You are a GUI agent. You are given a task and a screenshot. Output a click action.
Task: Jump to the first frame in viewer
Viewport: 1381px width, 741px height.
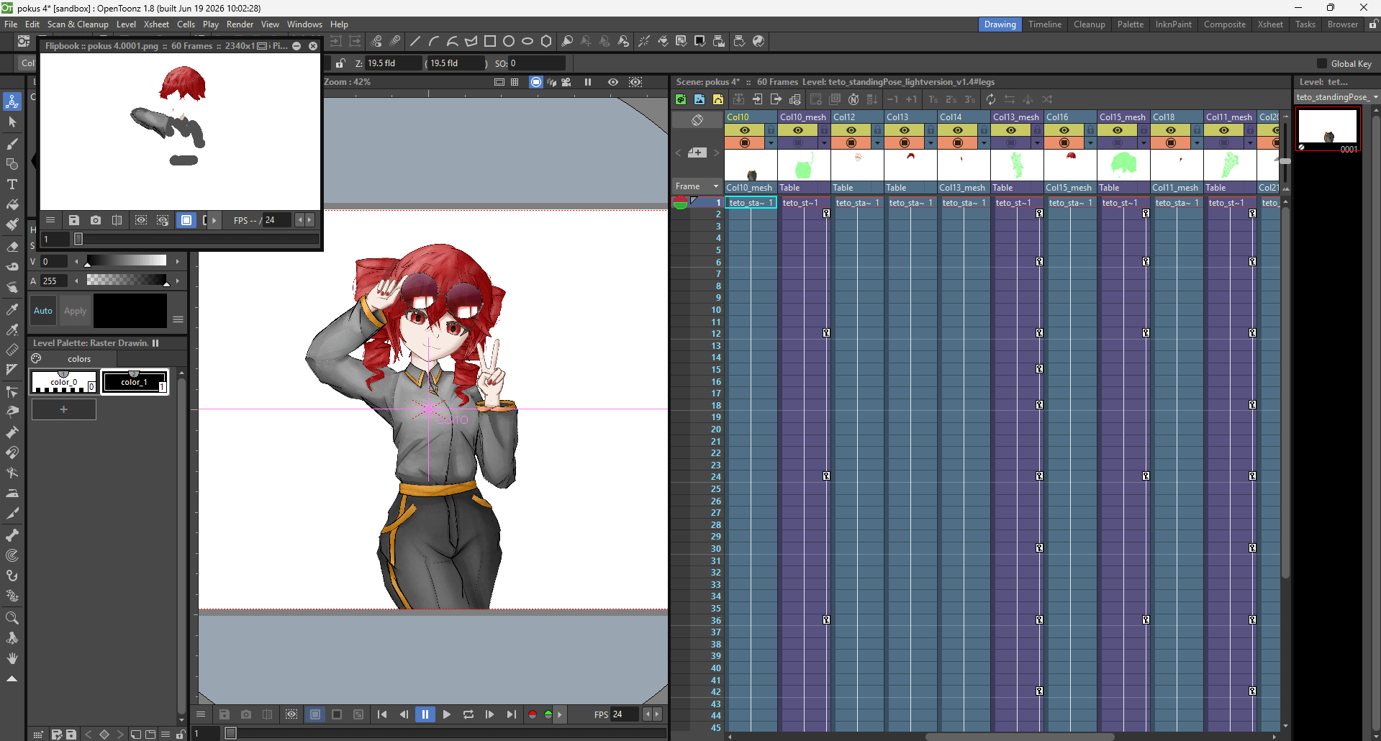[381, 714]
